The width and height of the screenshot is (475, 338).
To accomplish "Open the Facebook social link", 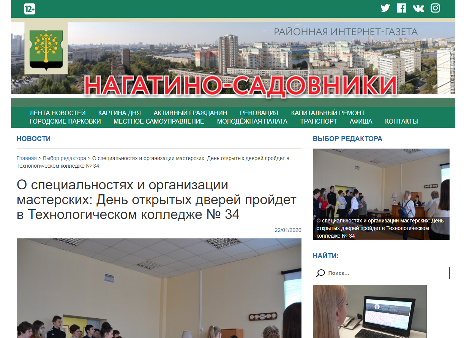I will tap(401, 8).
